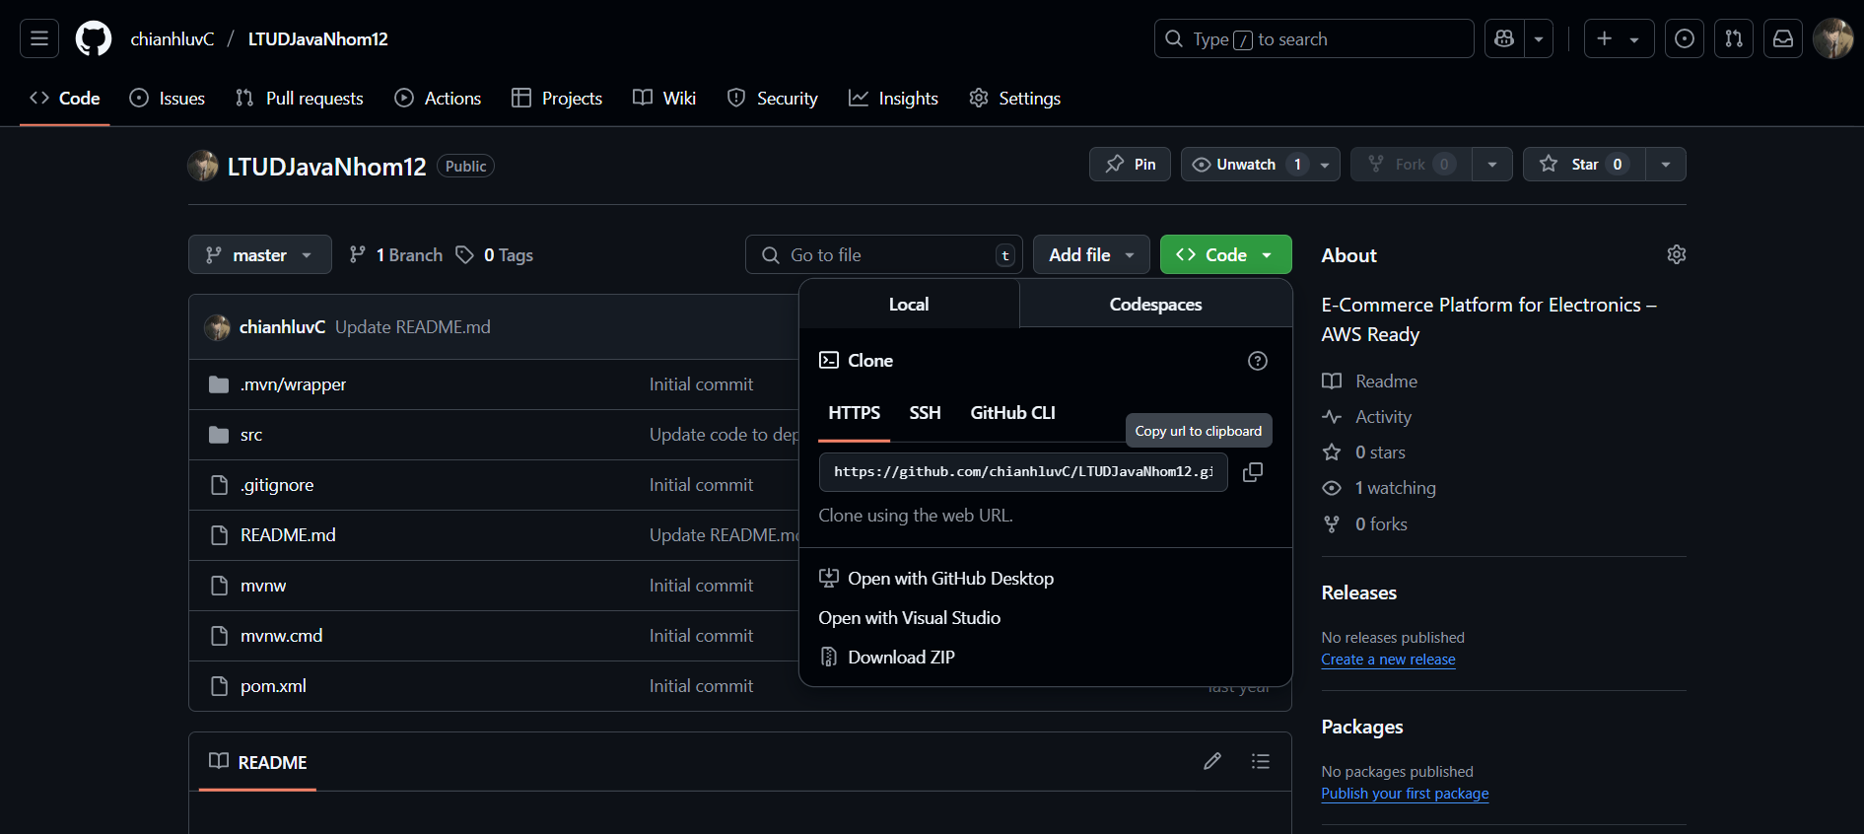Switch to the Issues tab
Image resolution: width=1864 pixels, height=834 pixels.
[168, 99]
